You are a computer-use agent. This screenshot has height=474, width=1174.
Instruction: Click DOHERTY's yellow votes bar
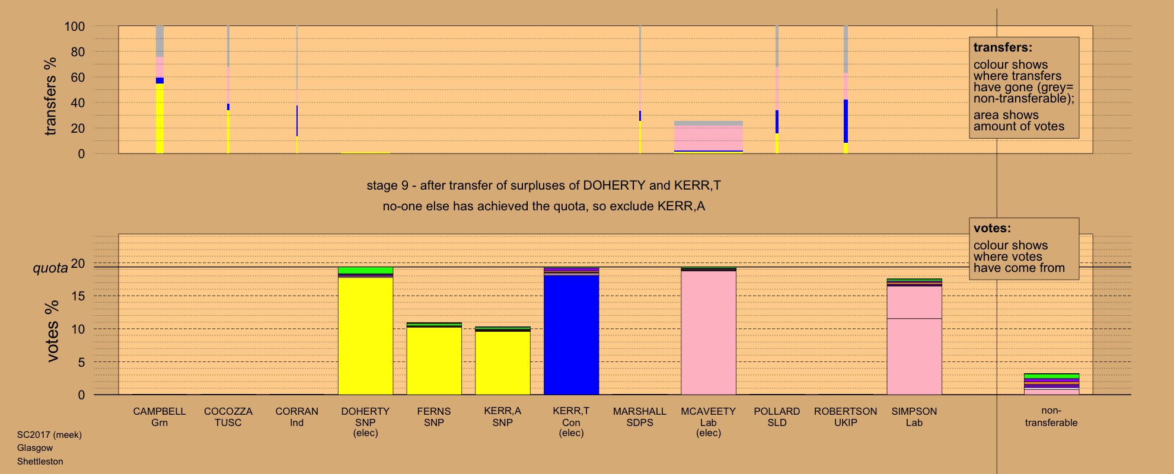coord(365,335)
